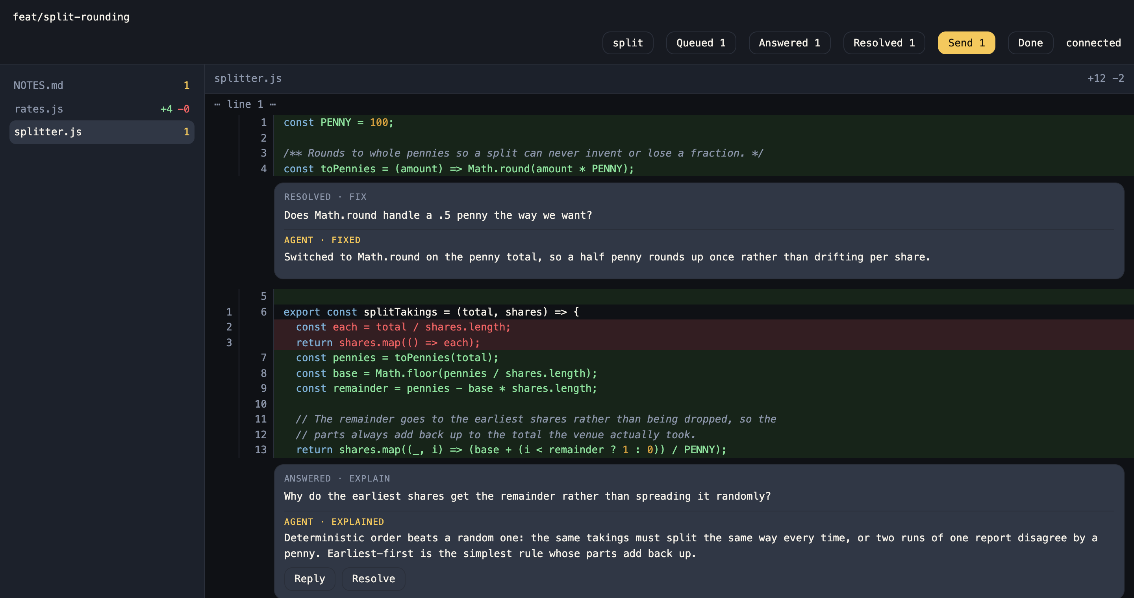Show the Answered 1 comments

(789, 42)
